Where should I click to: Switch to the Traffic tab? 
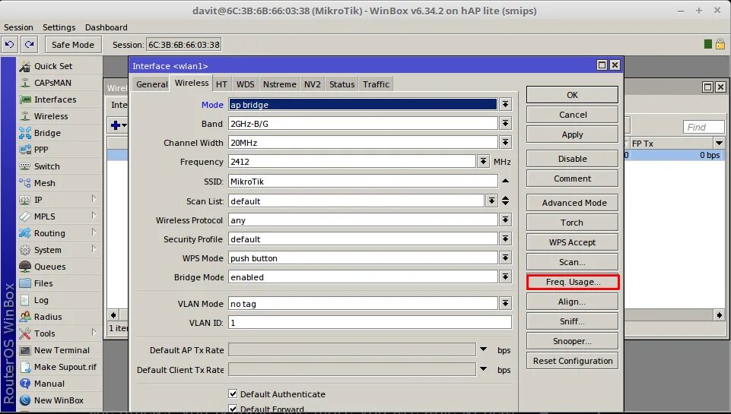[x=377, y=84]
